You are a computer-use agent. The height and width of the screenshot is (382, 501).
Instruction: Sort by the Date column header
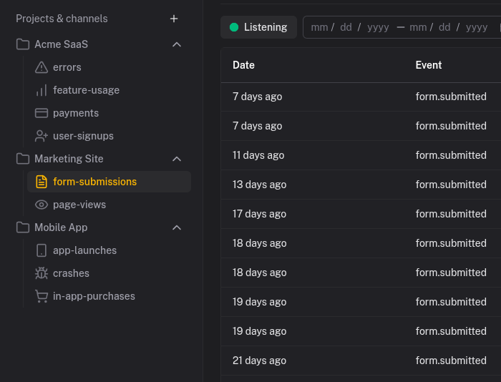tap(243, 65)
